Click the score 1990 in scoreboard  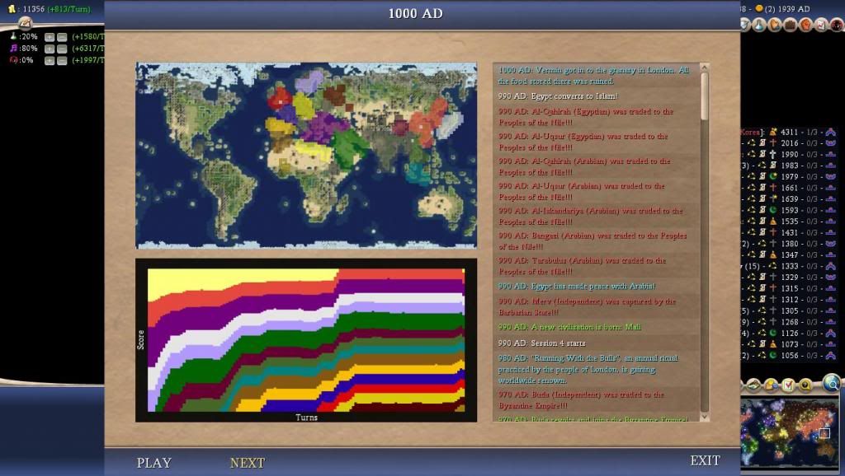click(x=789, y=154)
